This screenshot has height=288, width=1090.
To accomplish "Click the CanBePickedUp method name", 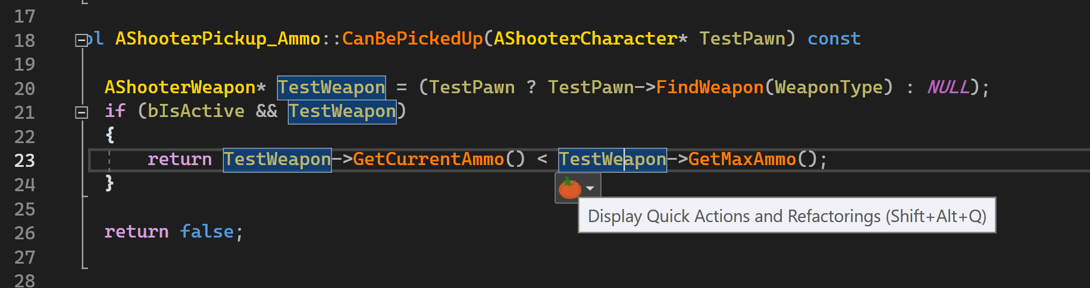I will point(412,39).
